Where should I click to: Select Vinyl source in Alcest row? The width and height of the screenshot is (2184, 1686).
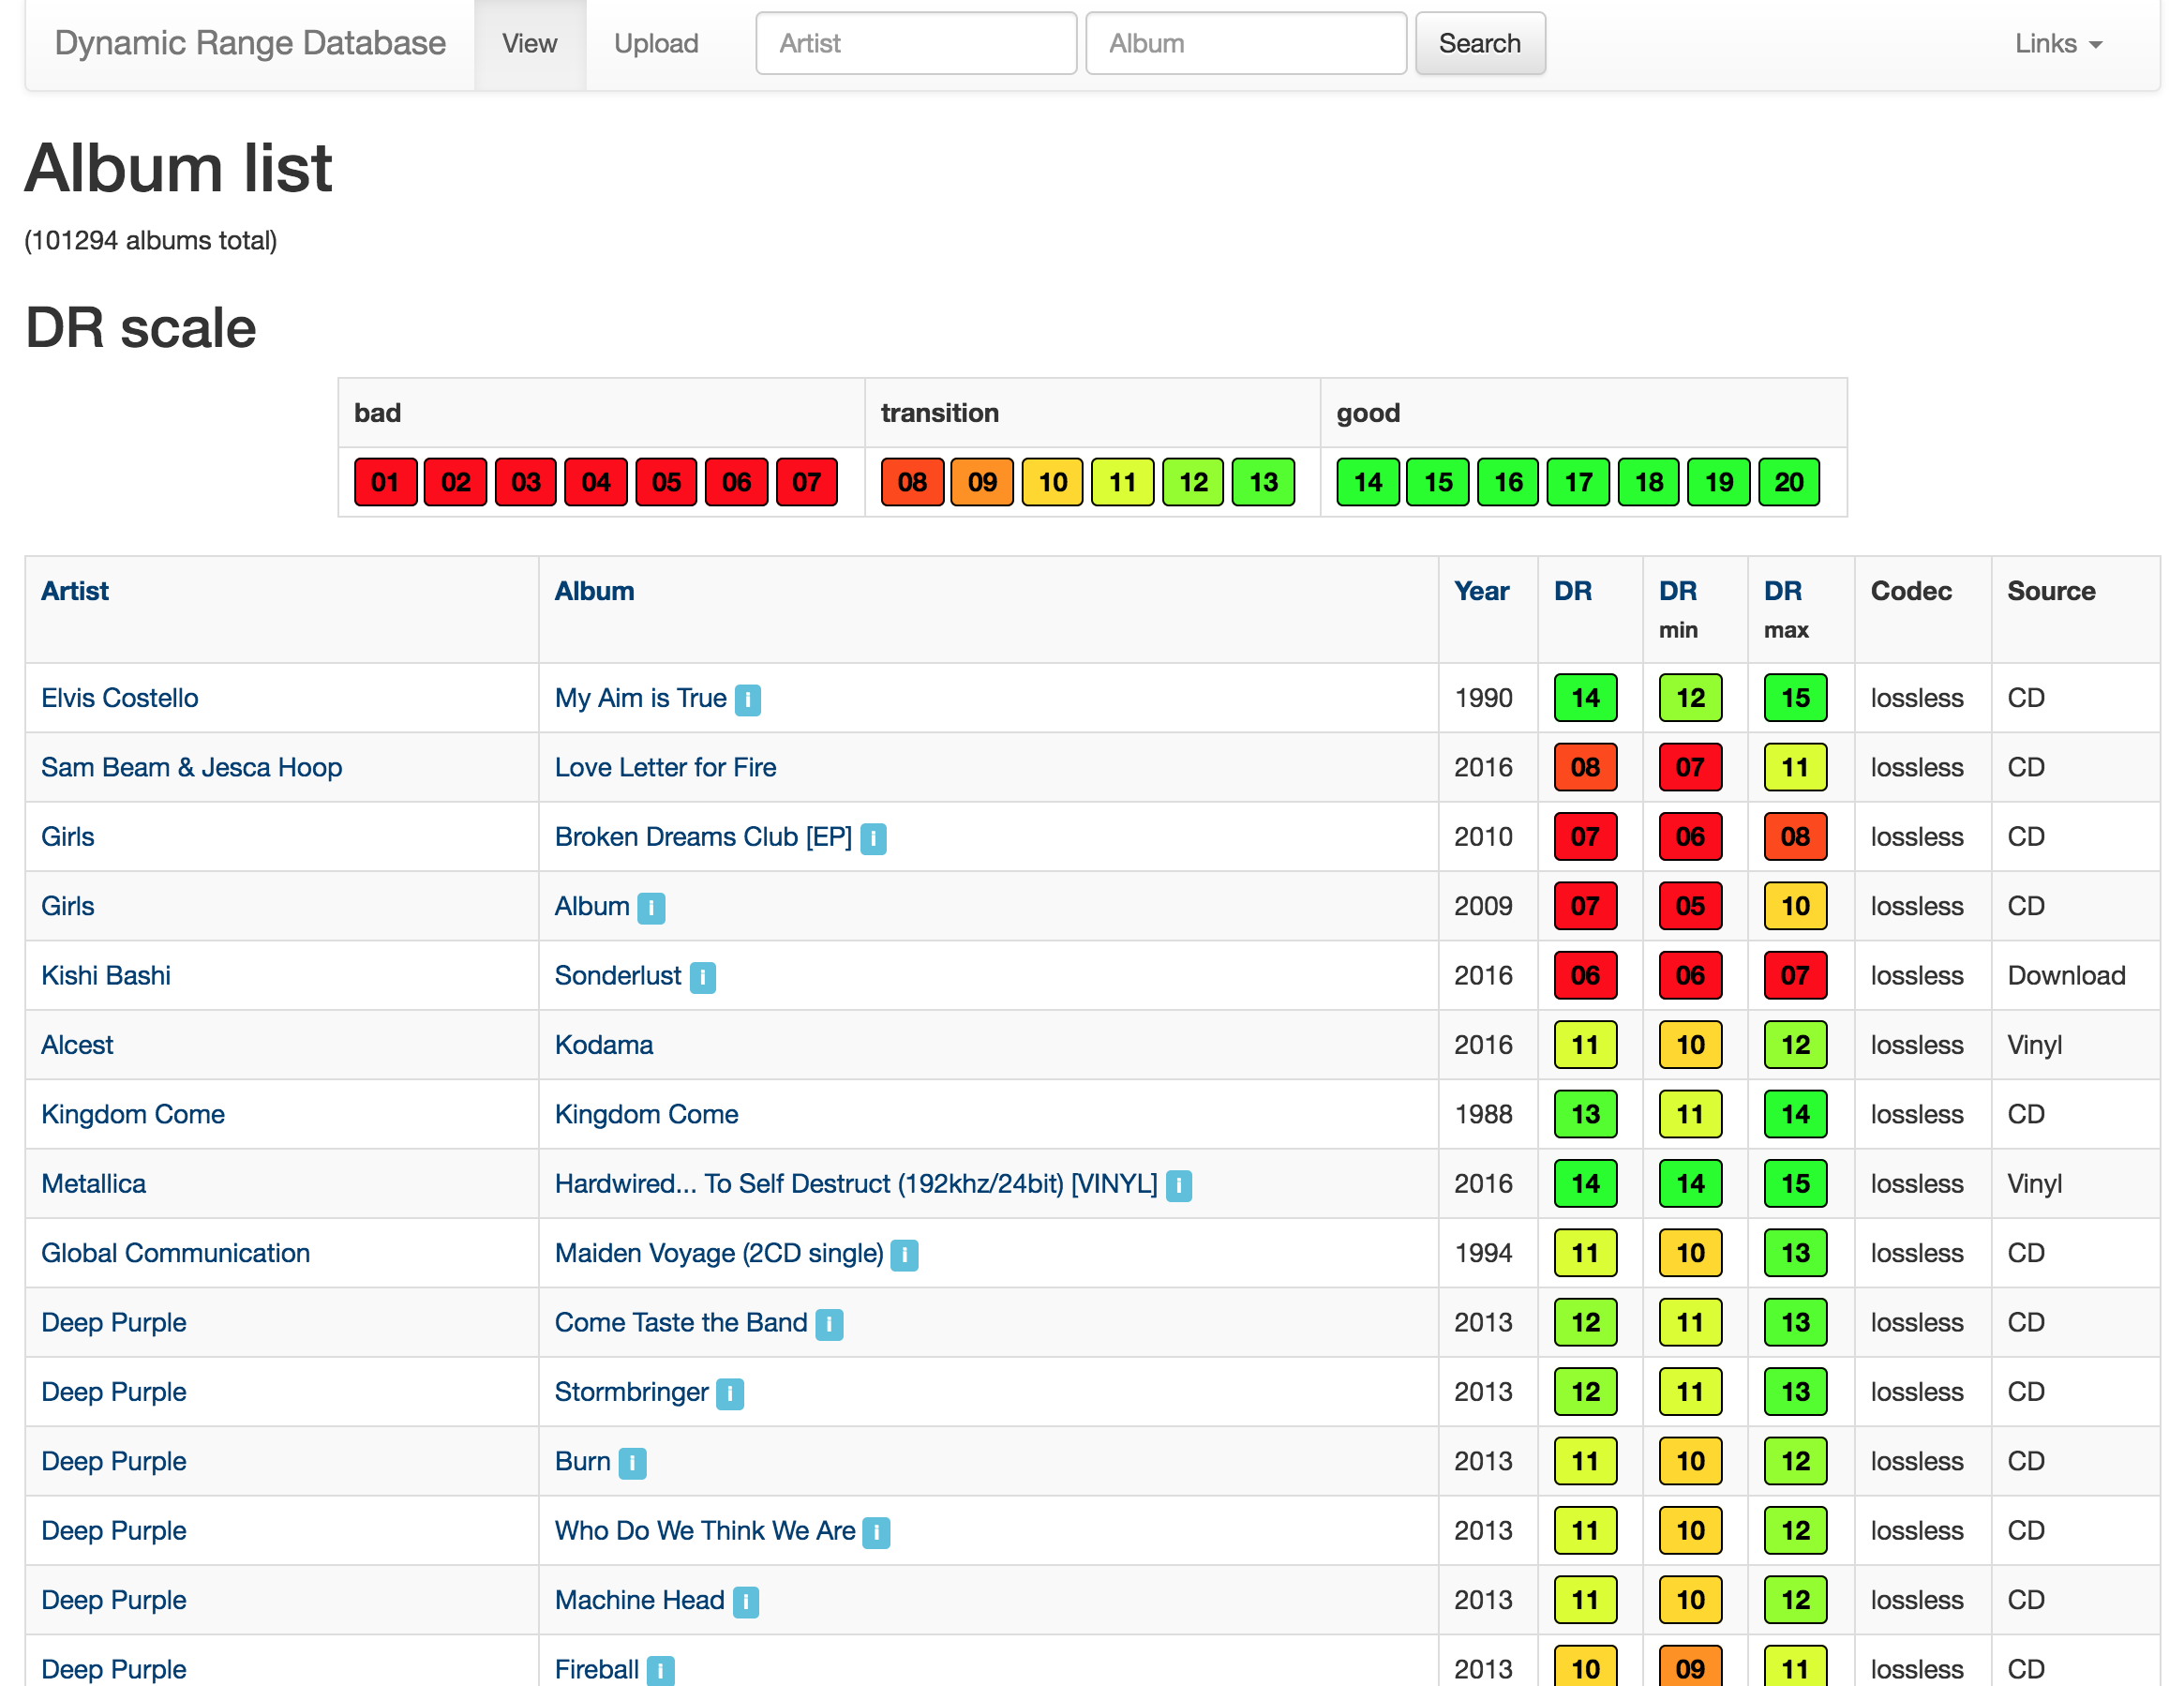tap(2035, 1045)
